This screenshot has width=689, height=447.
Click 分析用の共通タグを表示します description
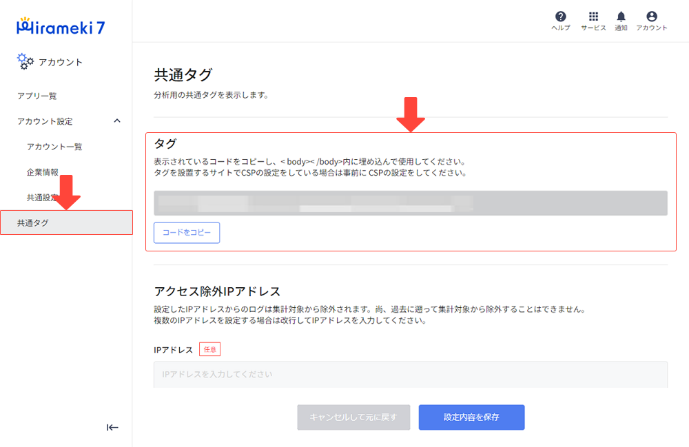tap(211, 95)
